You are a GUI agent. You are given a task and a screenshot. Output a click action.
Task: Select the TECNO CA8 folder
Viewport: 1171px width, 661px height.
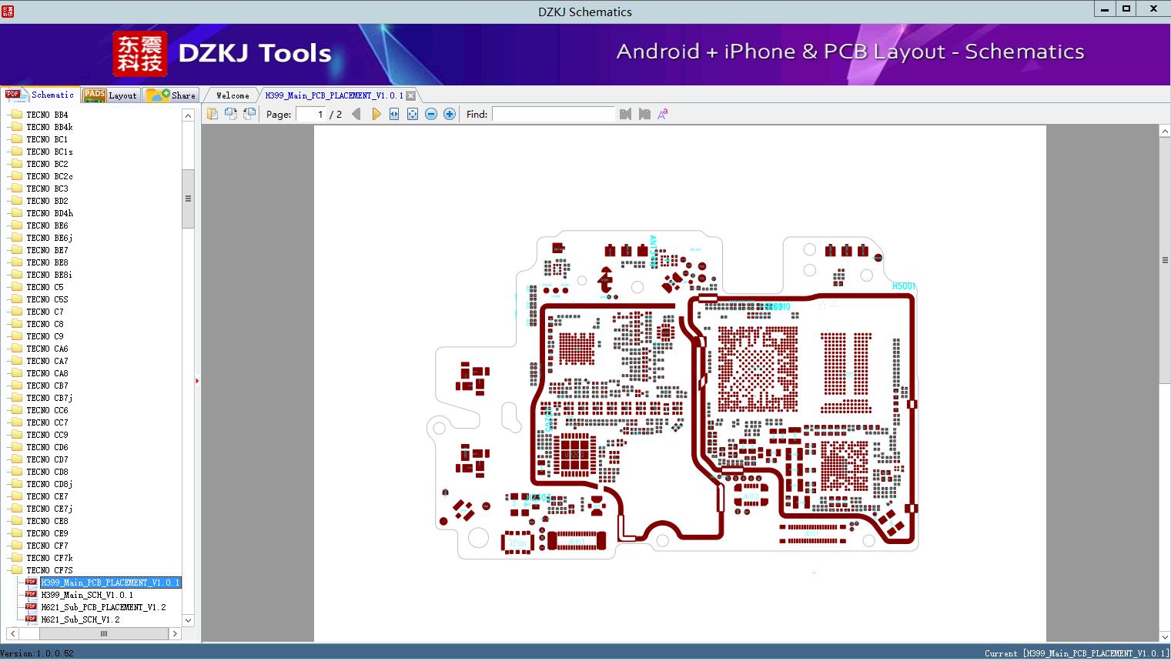pos(47,373)
